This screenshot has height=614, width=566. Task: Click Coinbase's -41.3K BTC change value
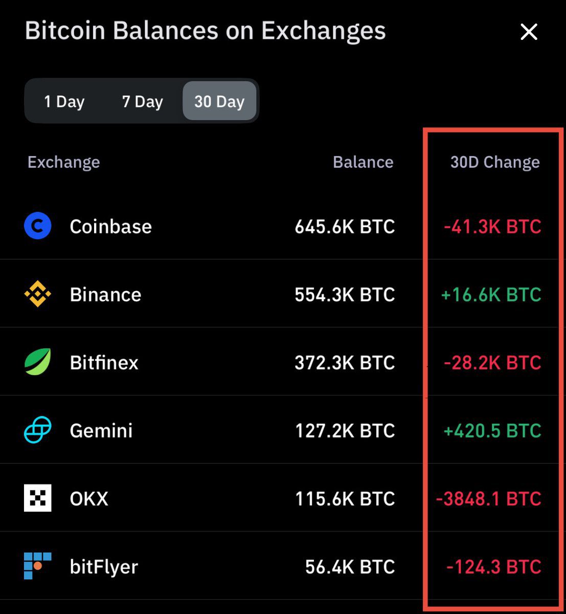click(x=492, y=227)
